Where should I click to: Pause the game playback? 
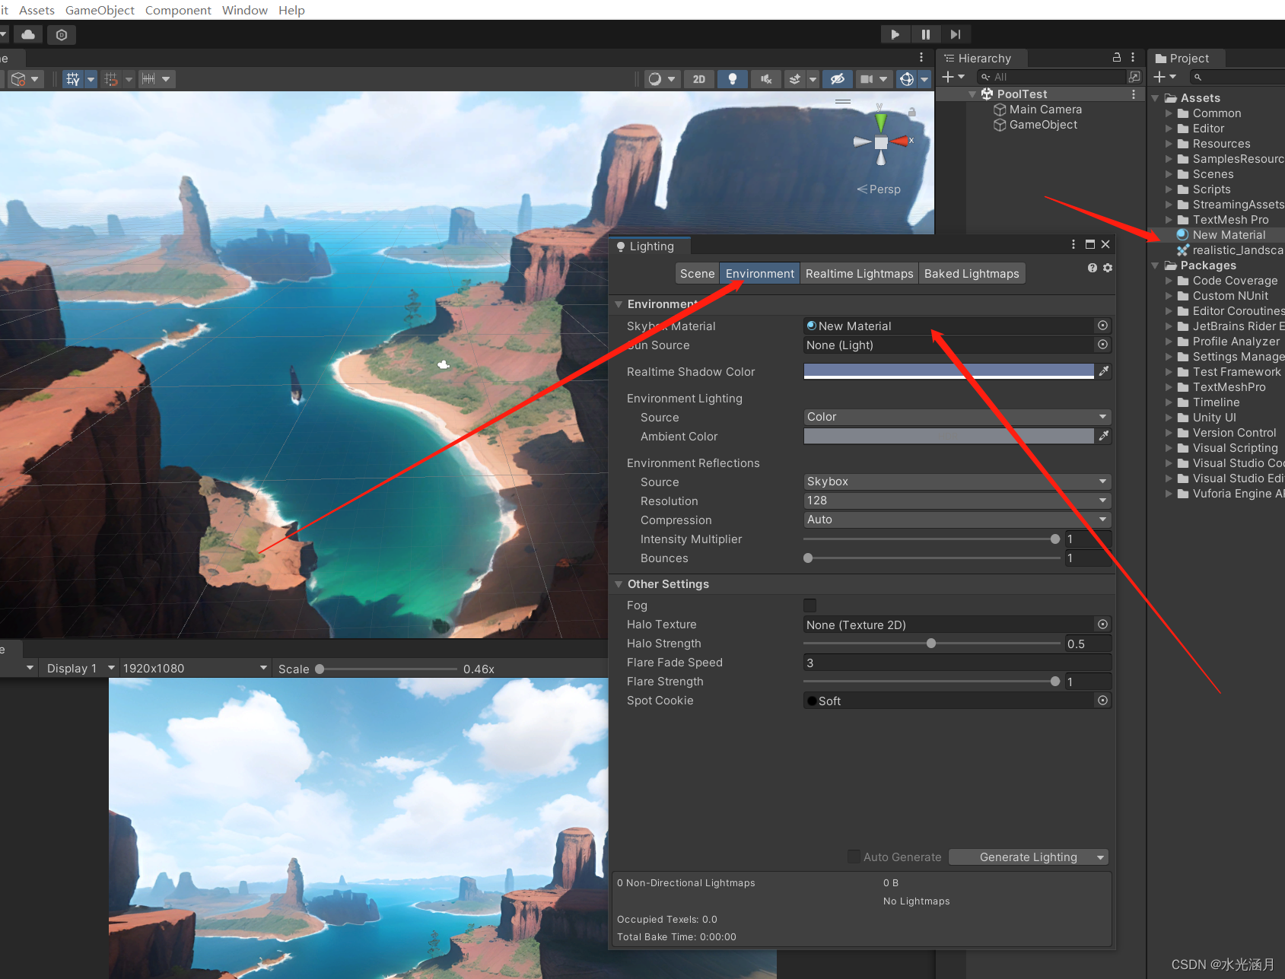[x=925, y=34]
